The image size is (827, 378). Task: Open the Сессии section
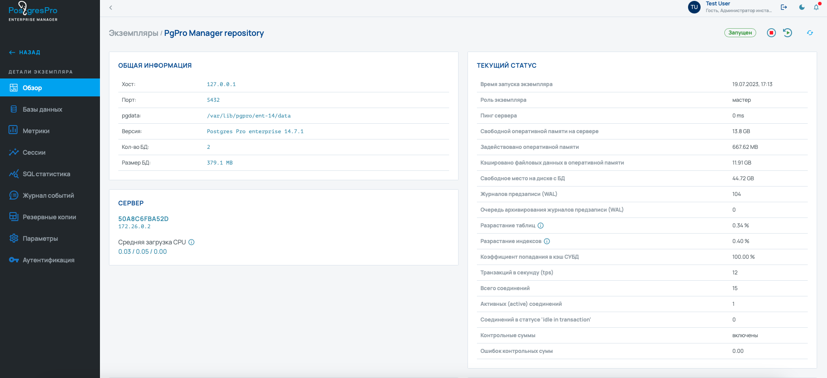click(x=50, y=152)
